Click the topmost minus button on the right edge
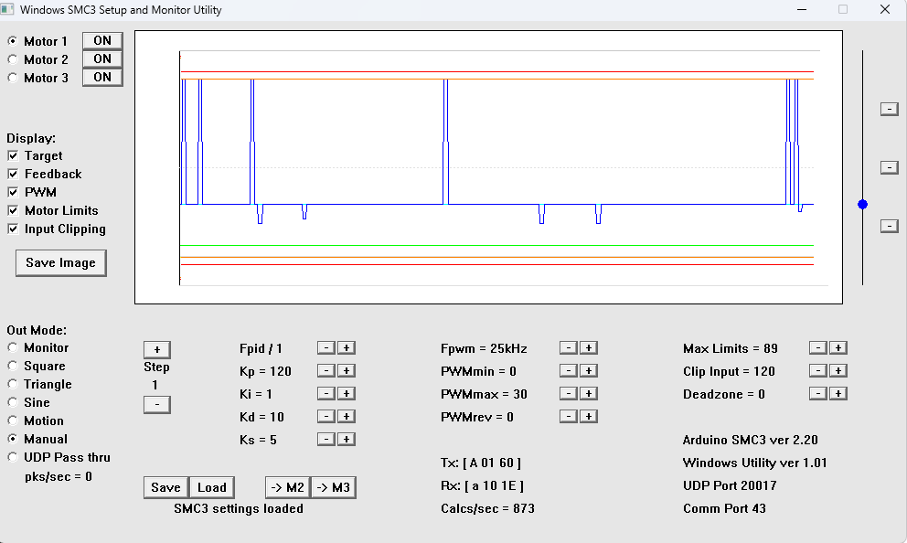Viewport: 907px width, 543px height. tap(888, 108)
